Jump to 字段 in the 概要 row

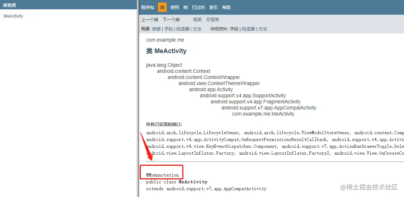point(168,29)
